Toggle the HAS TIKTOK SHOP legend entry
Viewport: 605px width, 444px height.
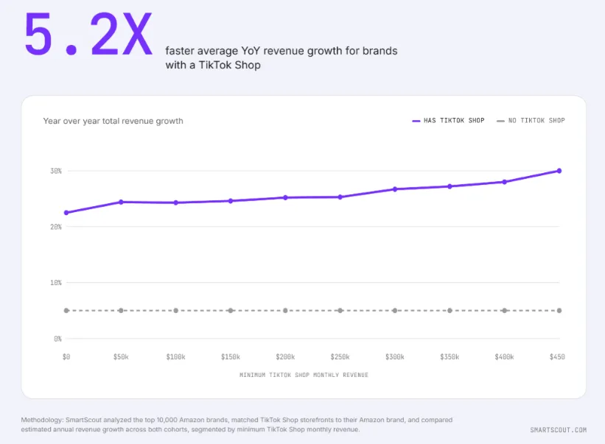pos(448,121)
